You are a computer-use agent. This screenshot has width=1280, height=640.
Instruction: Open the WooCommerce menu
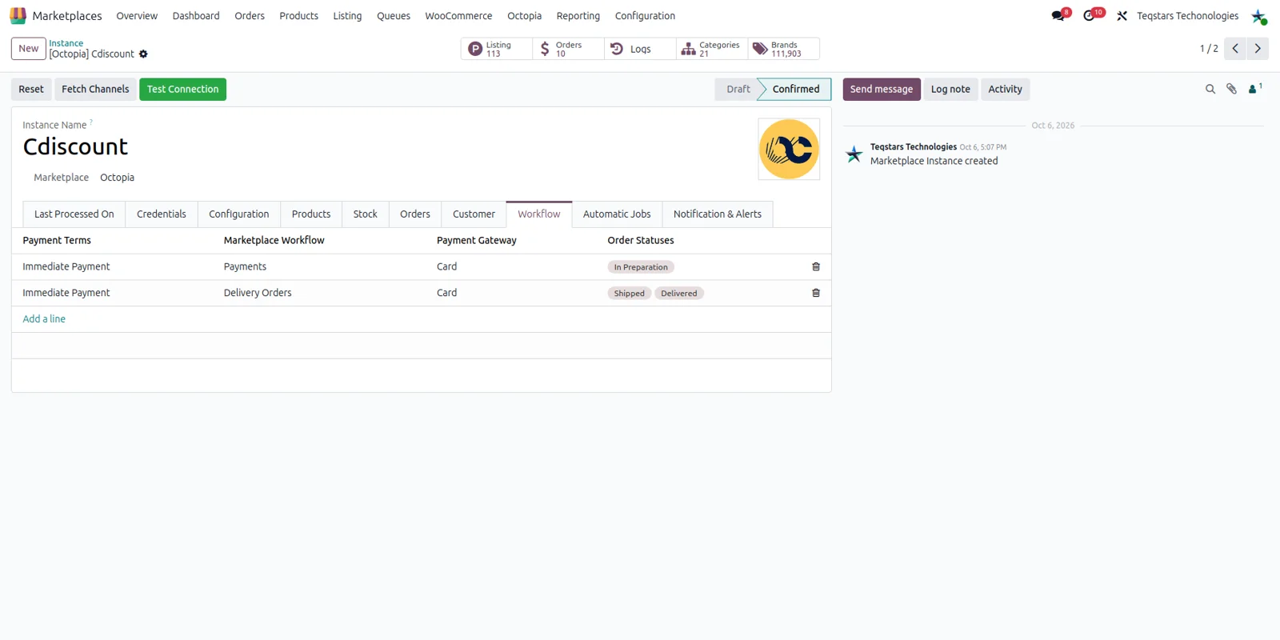[x=458, y=16]
